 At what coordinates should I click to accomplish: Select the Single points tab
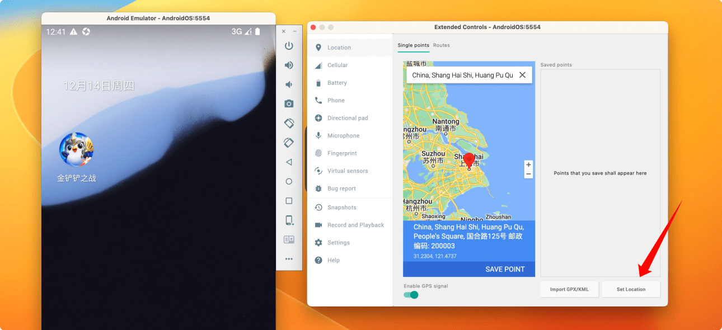click(413, 45)
